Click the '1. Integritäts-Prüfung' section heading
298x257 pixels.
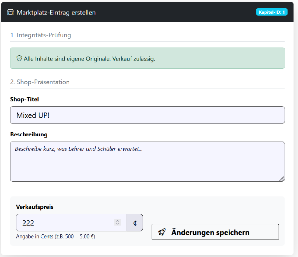[x=41, y=35]
